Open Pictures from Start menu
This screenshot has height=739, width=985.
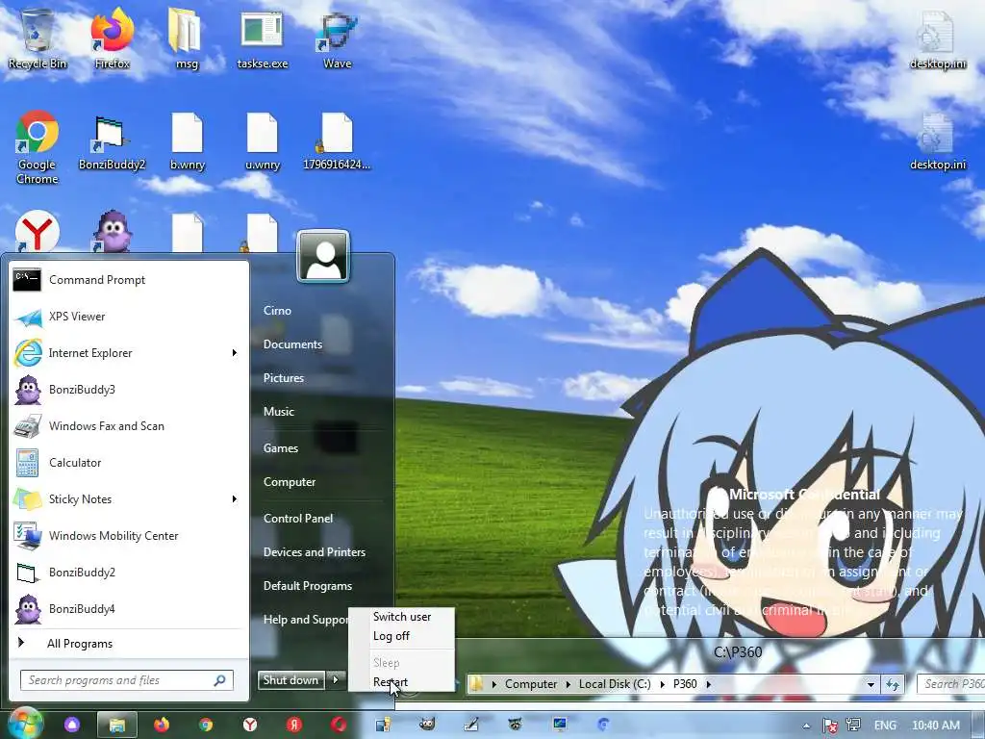pyautogui.click(x=284, y=377)
